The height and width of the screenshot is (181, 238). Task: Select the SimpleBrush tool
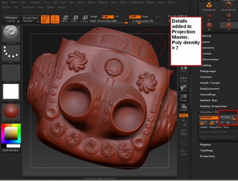[209, 6]
